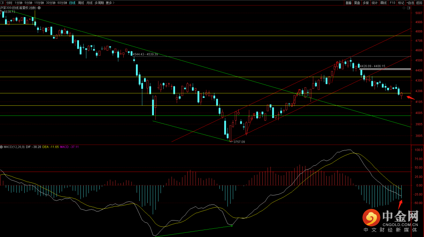Switch to the 分时 view
The image size is (424, 237).
9,3
